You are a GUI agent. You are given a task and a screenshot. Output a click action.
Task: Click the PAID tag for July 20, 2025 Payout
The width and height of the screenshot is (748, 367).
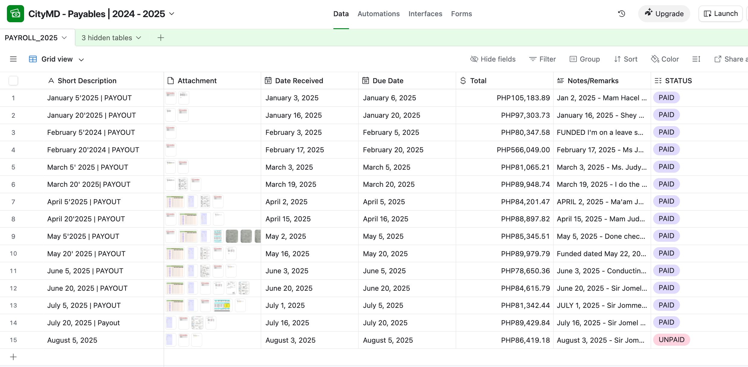(x=666, y=322)
